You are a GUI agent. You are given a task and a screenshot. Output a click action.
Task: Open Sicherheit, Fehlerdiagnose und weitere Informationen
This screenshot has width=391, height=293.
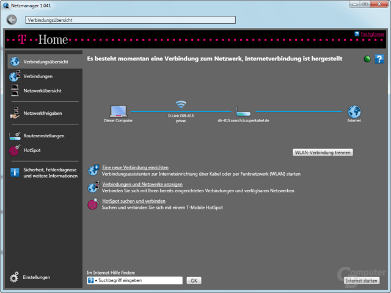coord(50,173)
